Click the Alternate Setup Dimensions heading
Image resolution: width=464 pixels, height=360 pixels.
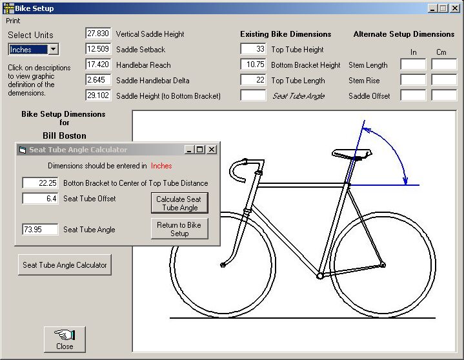[404, 34]
